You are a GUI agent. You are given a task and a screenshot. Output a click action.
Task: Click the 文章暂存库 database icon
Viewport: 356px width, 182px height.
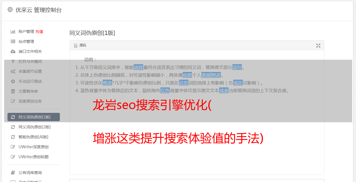(x=13, y=91)
